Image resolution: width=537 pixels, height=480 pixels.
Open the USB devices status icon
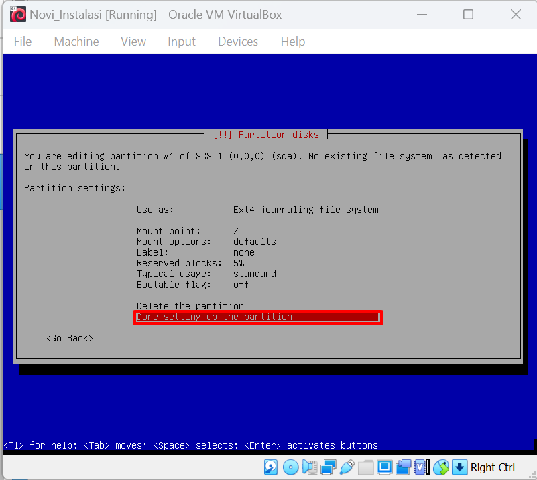(347, 467)
